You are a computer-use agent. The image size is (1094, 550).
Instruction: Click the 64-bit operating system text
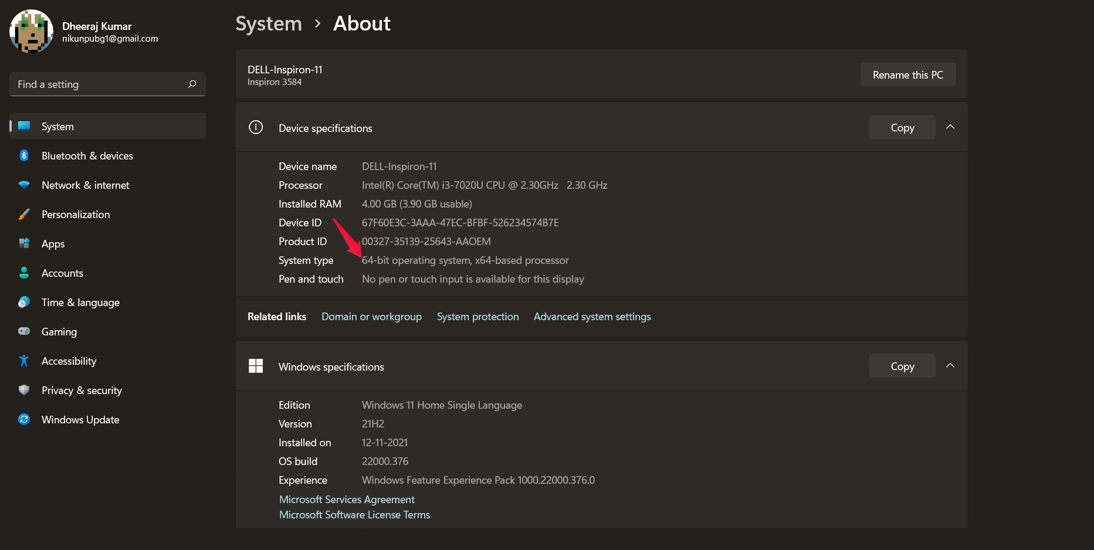[465, 260]
